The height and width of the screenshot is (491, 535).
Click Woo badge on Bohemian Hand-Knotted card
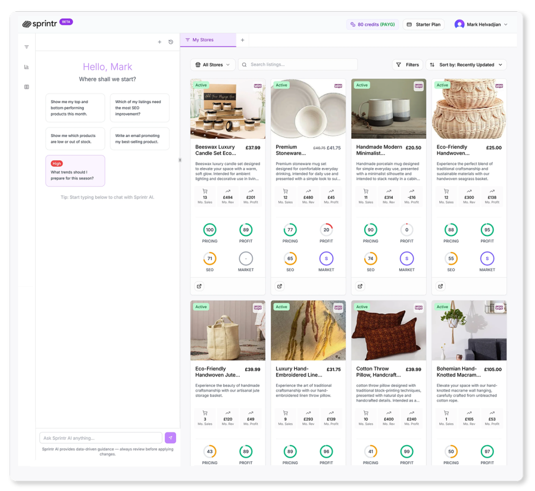pyautogui.click(x=499, y=307)
